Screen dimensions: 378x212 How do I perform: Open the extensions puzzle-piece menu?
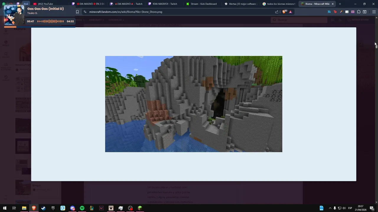tap(359, 12)
